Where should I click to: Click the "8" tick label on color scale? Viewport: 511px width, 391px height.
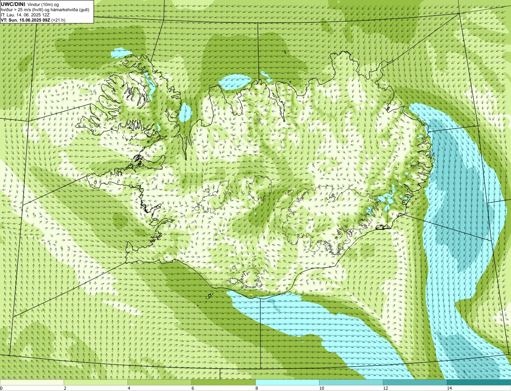pos(257,388)
